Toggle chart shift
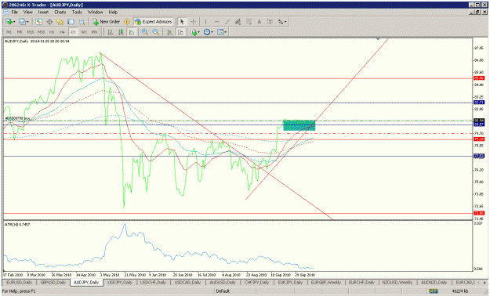This screenshot has height=296, width=490. [180, 32]
